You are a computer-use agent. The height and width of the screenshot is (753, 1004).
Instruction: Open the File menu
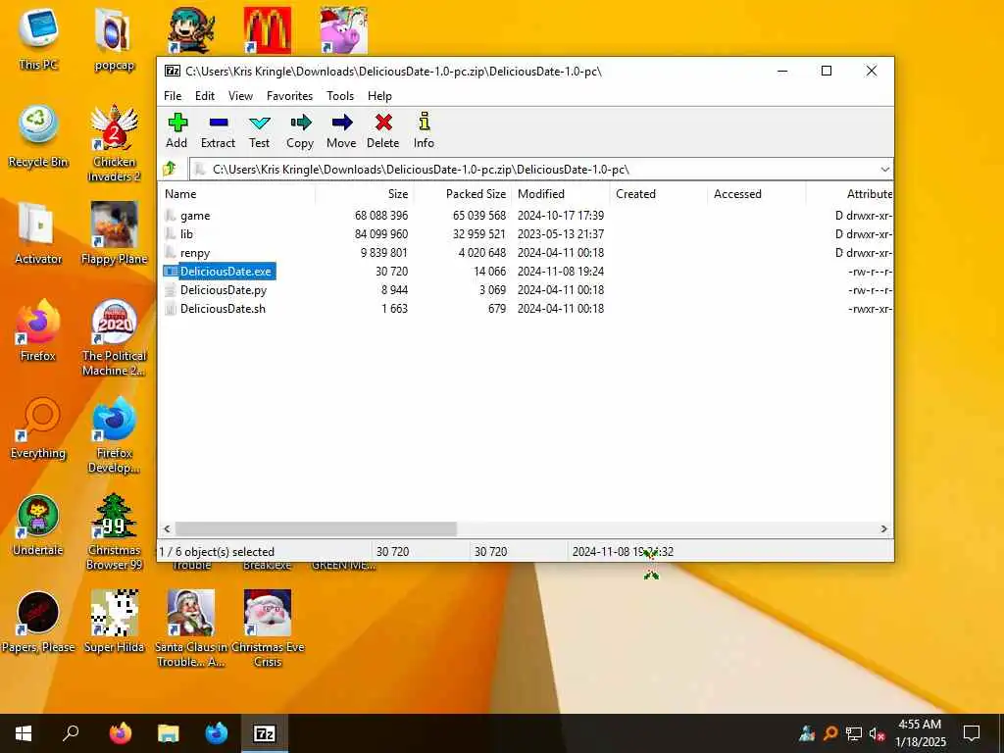pyautogui.click(x=173, y=96)
